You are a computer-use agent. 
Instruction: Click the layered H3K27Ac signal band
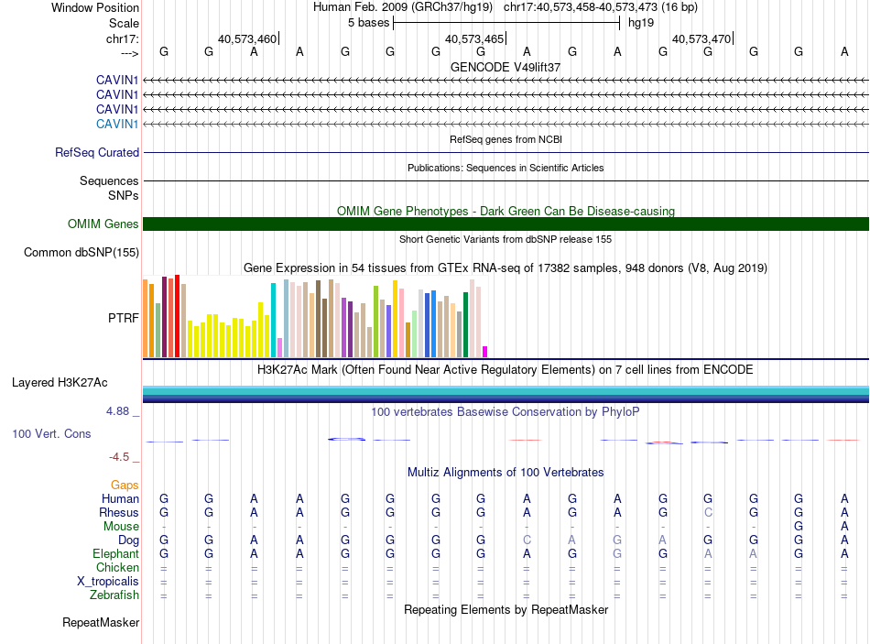(x=506, y=394)
